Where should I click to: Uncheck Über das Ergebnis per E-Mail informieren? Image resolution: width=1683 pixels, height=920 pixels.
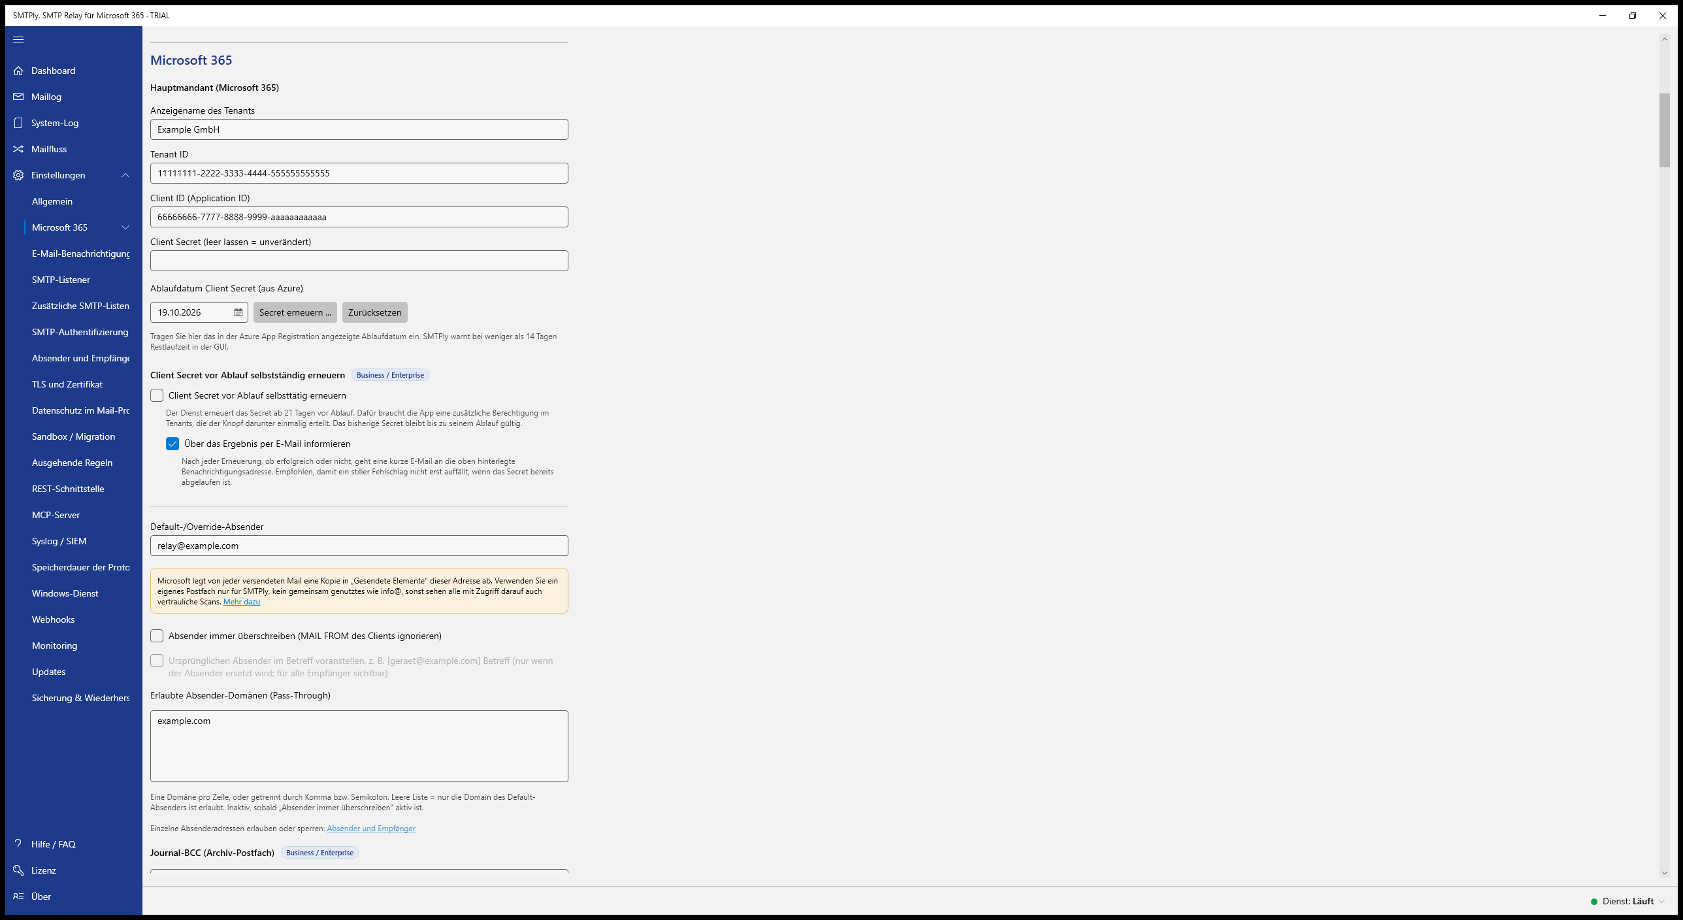(x=172, y=444)
